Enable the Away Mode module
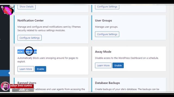 click(x=118, y=65)
